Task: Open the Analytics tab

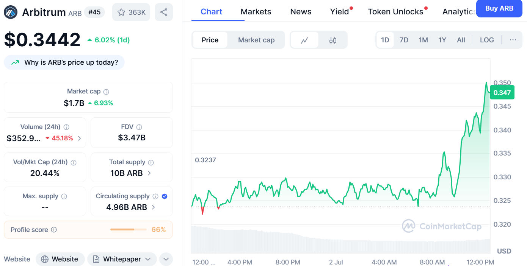Action: tap(459, 12)
